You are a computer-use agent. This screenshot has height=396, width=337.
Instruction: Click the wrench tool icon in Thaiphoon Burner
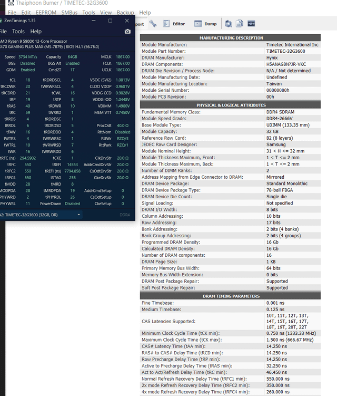coord(153,24)
